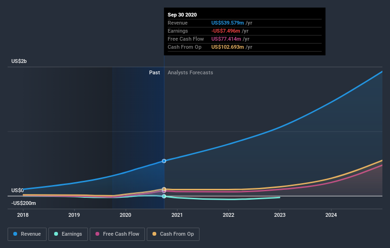Click the Cash From Op label in tooltip

tap(185, 47)
